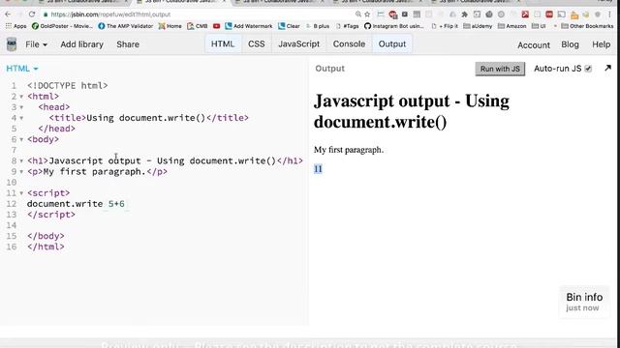
Task: Click the closing '</script>' tag on line 13
Action: point(51,215)
